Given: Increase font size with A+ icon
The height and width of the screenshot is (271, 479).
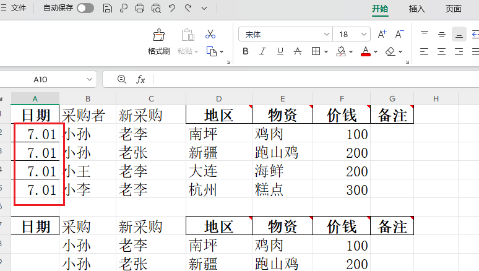Looking at the screenshot, I should pos(382,34).
